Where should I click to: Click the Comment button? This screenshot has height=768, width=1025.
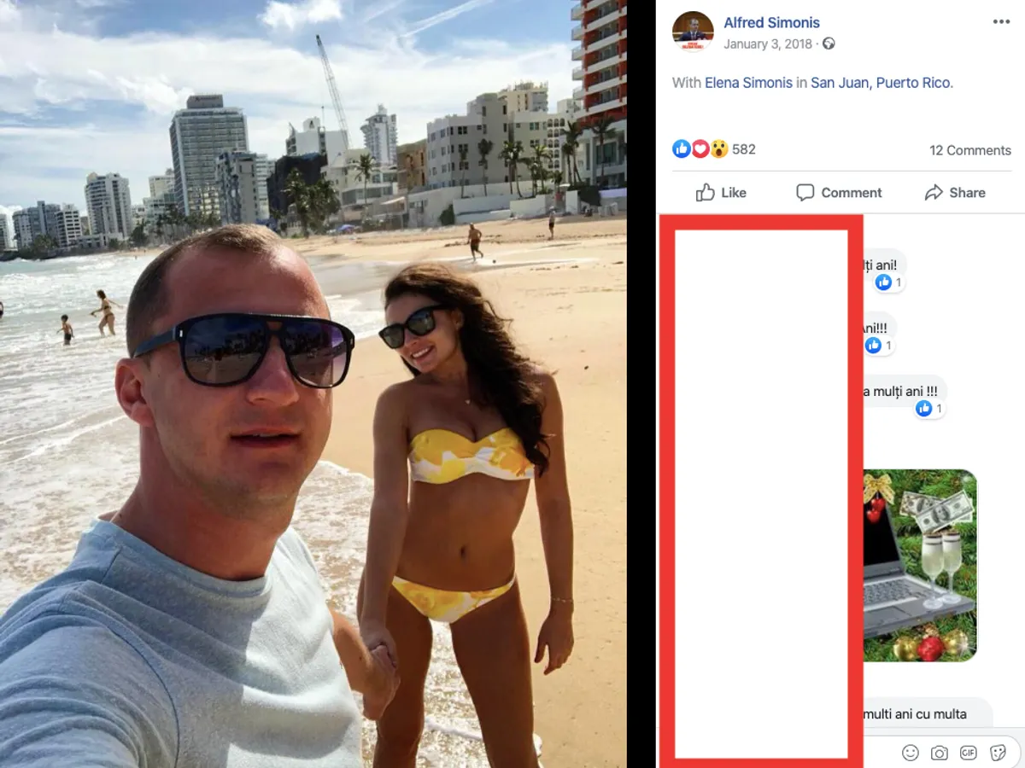point(839,193)
